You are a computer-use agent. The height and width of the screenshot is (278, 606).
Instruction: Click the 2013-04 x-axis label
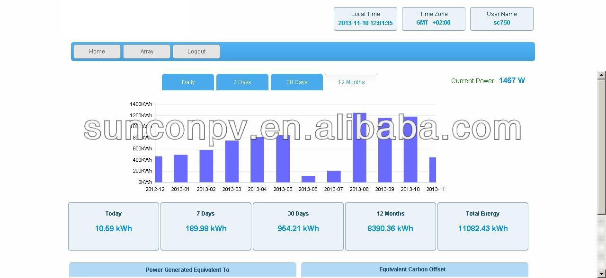coord(257,189)
